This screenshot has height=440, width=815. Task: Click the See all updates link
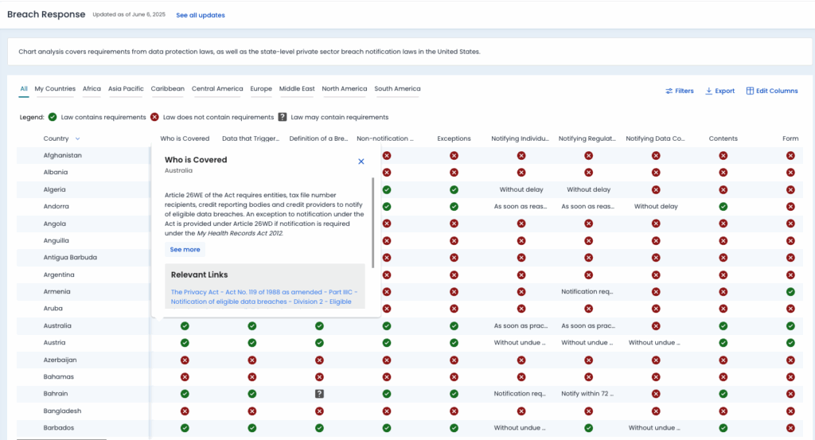click(200, 15)
